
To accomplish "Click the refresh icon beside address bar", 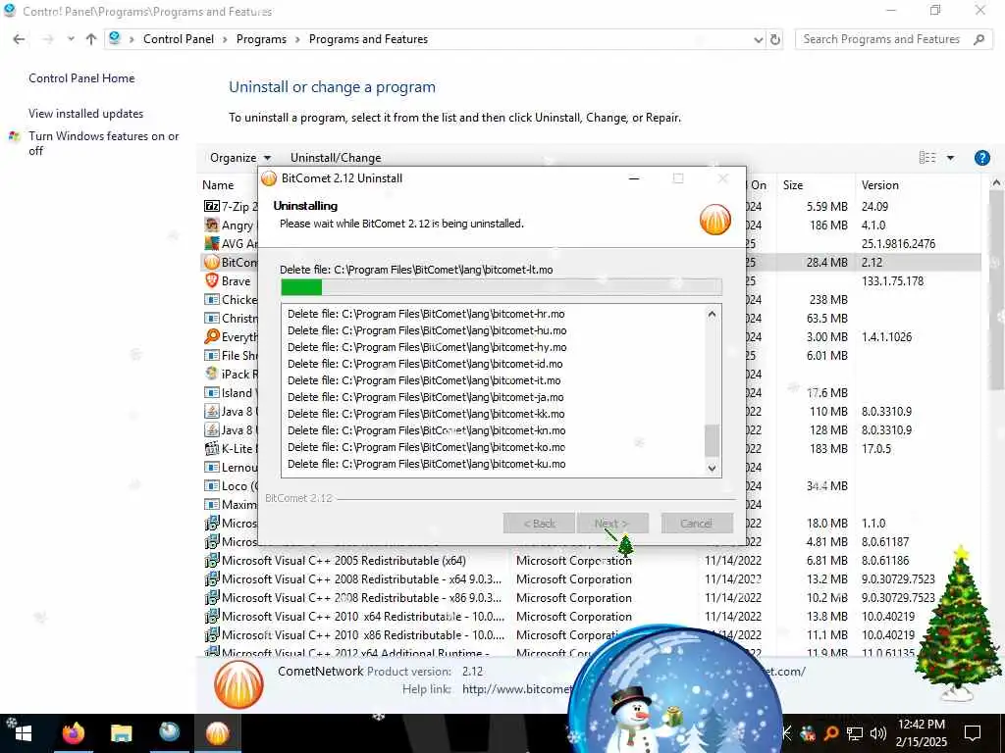I will pos(775,39).
